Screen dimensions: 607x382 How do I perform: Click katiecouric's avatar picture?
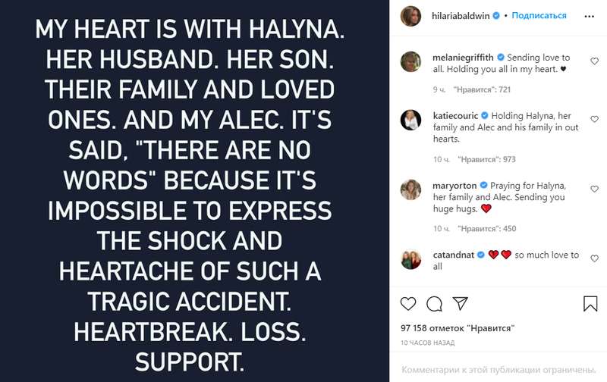click(x=412, y=121)
